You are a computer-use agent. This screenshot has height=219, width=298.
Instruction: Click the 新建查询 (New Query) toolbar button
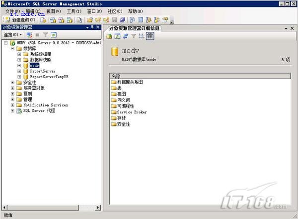click(21, 20)
